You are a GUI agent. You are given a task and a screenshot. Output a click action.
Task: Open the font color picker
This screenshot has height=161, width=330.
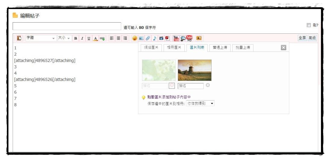(x=96, y=38)
